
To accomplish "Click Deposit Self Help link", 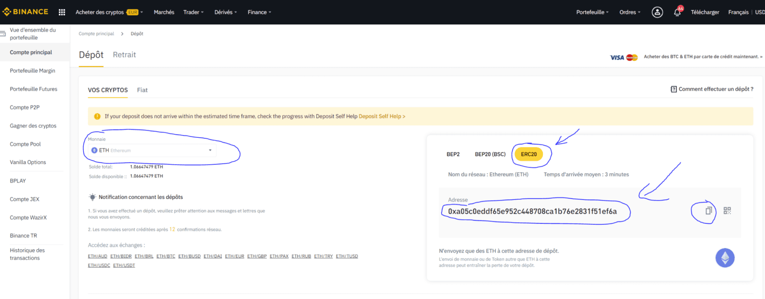I will 382,116.
